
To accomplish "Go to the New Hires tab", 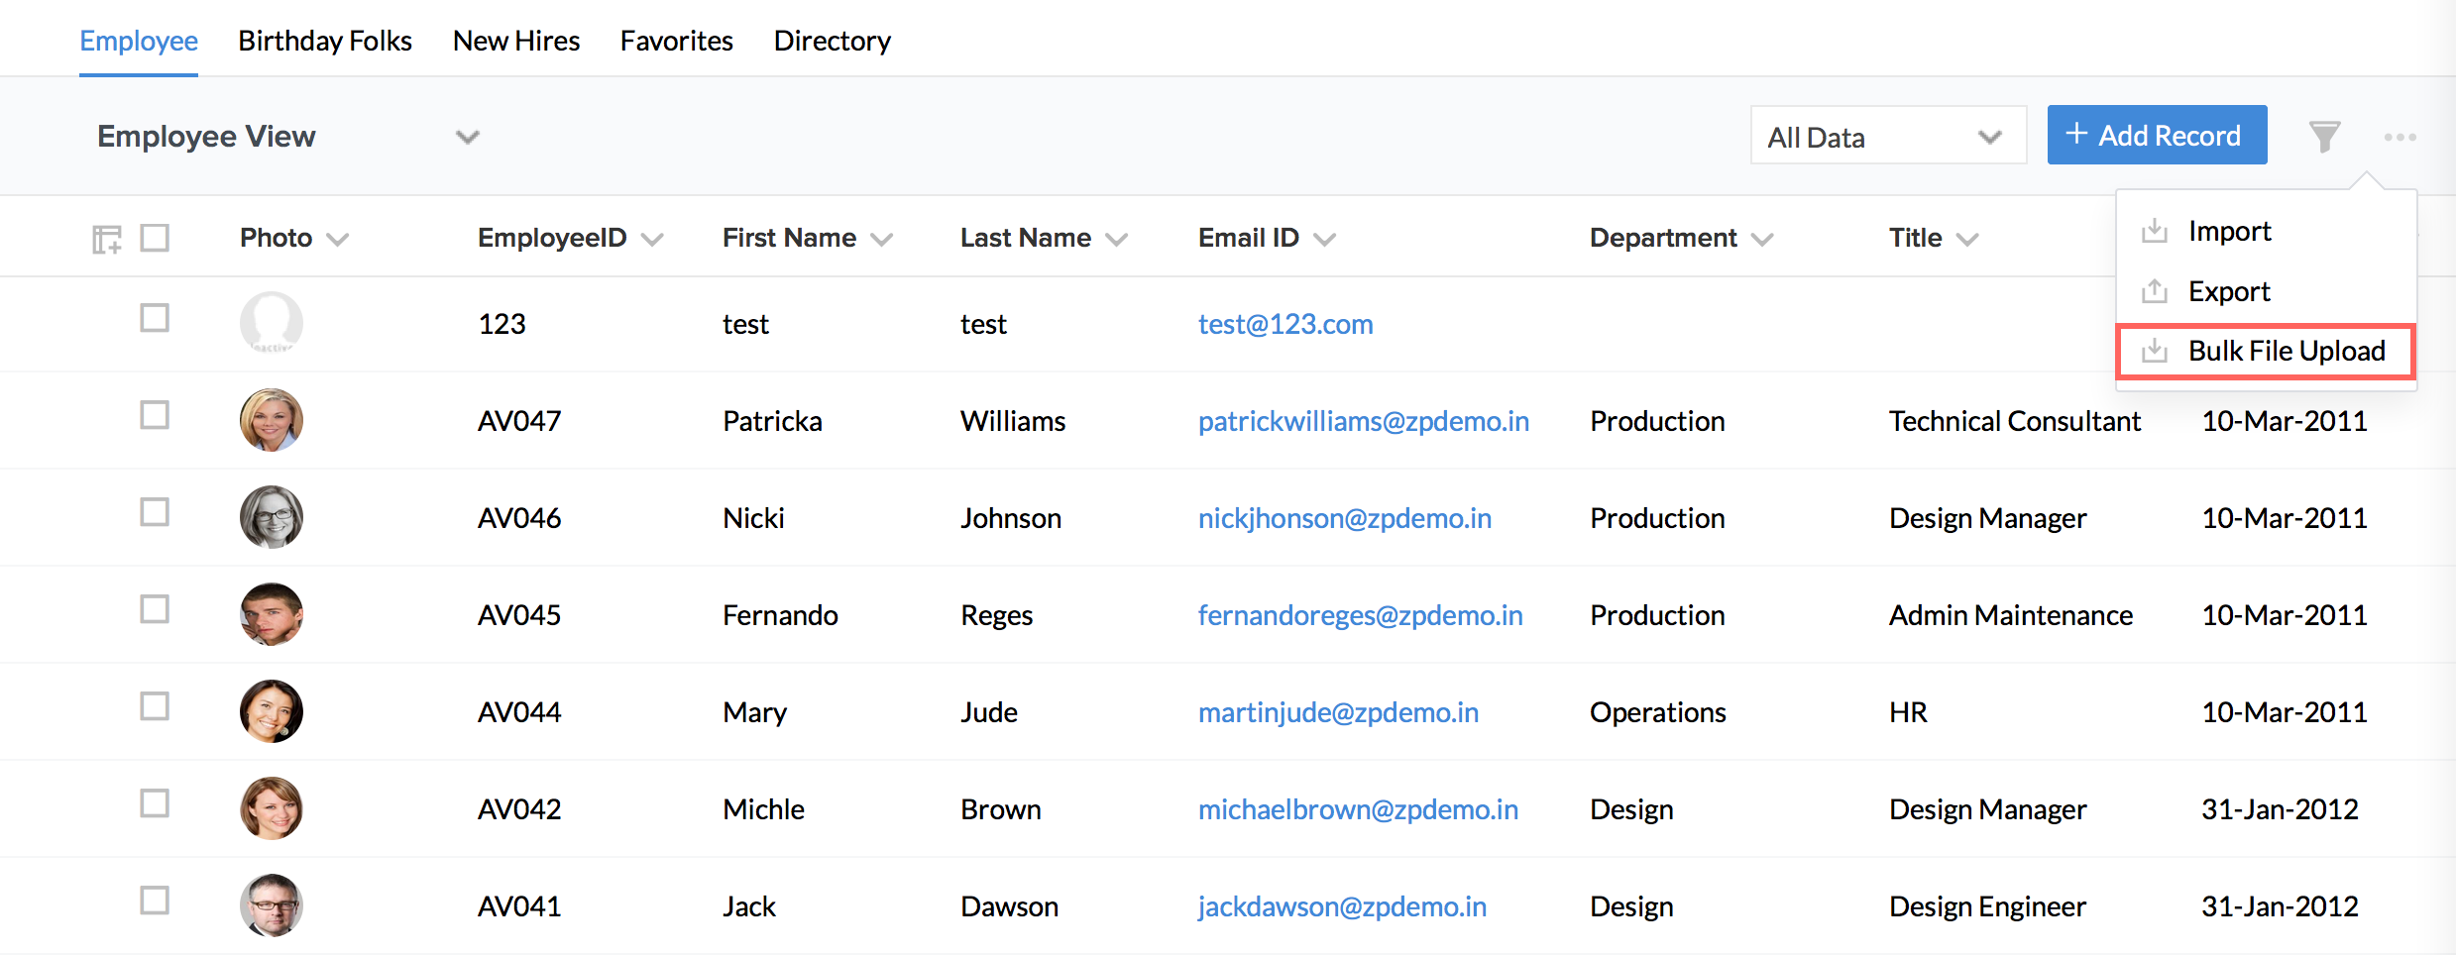I will click(515, 41).
